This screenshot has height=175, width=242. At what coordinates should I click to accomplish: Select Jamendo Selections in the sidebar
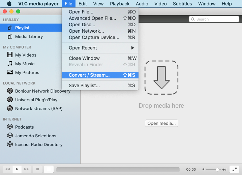pyautogui.click(x=40, y=136)
